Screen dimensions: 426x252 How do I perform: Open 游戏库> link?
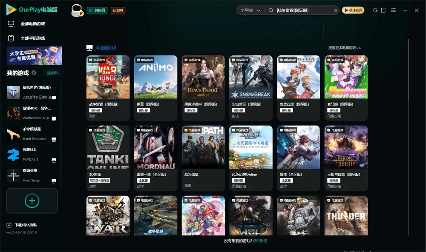53,73
